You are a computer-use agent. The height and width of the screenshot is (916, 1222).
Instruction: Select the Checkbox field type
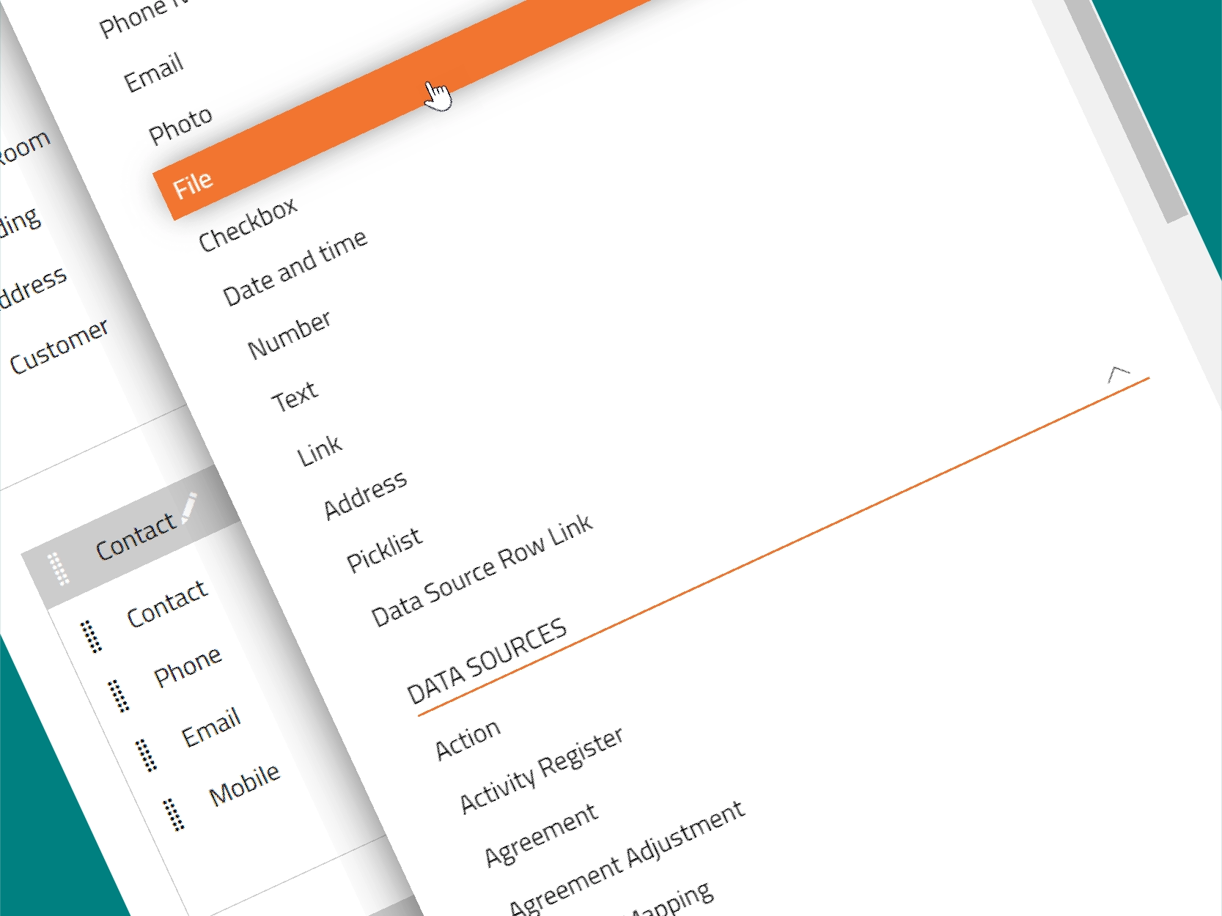click(248, 224)
